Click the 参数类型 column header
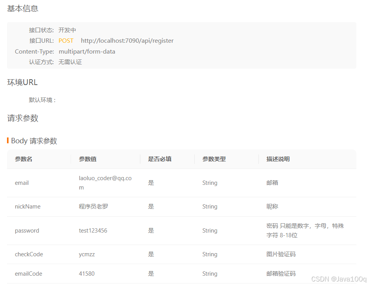The height and width of the screenshot is (285, 368). point(214,159)
